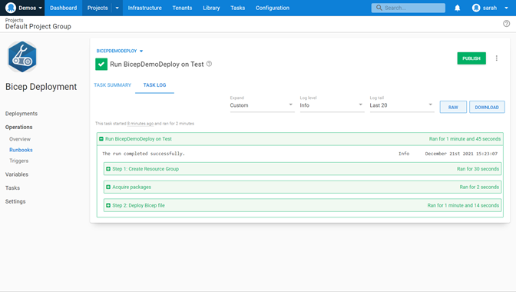516x292 pixels.
Task: Open the user account dropdown arrow
Action: [x=506, y=8]
